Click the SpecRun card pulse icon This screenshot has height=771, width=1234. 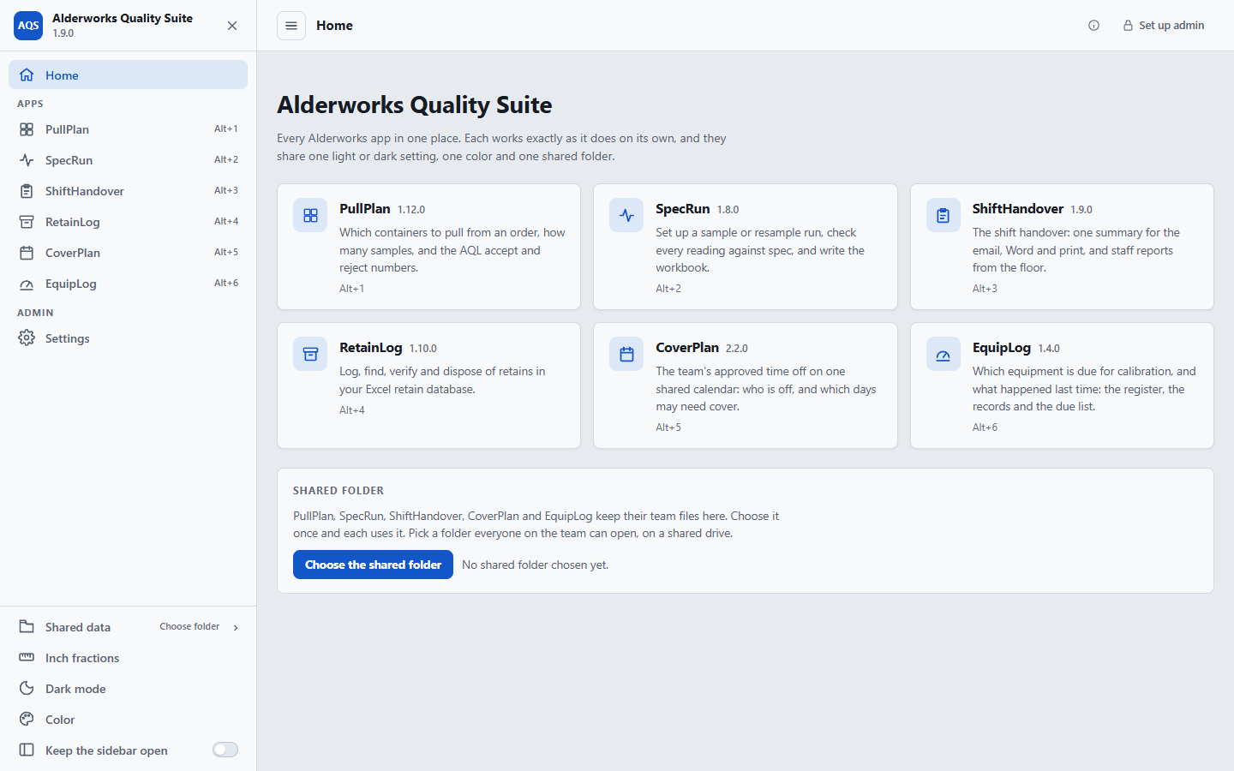[626, 216]
